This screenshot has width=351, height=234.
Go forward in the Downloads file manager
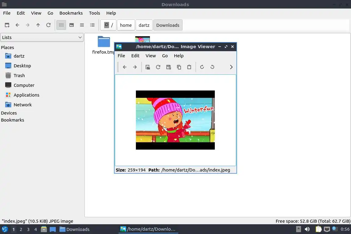(x=27, y=25)
